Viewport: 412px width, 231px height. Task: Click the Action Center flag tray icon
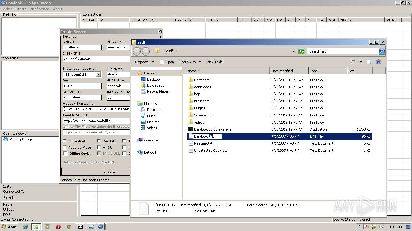366,227
